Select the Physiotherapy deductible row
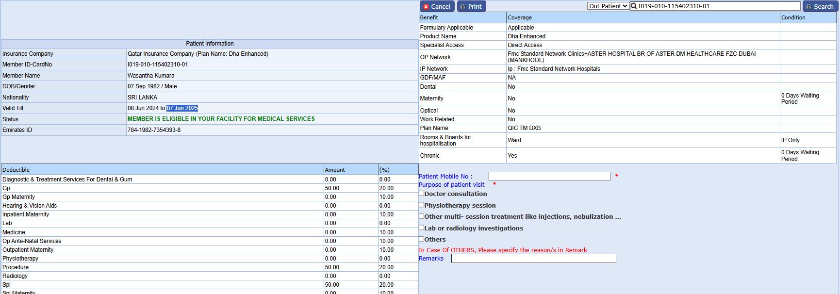 tap(20, 259)
